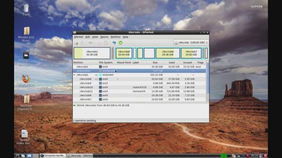Open the start menu icon in the taskbar

pos(18,156)
